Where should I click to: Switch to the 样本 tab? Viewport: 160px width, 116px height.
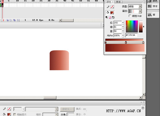point(118,2)
